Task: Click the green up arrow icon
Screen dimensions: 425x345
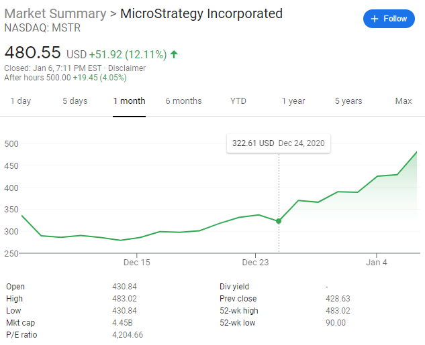Action: click(174, 54)
